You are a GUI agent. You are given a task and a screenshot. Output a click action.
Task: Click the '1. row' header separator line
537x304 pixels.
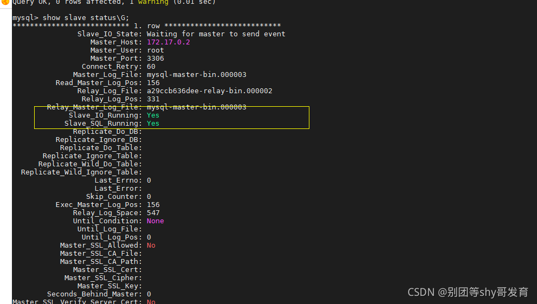click(x=146, y=26)
